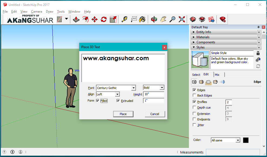Open the Extension Warehouse icon
This screenshot has width=267, height=157.
click(x=202, y=19)
